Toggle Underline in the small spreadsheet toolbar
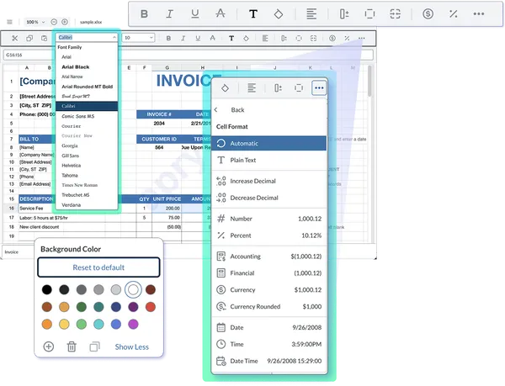 click(x=198, y=39)
